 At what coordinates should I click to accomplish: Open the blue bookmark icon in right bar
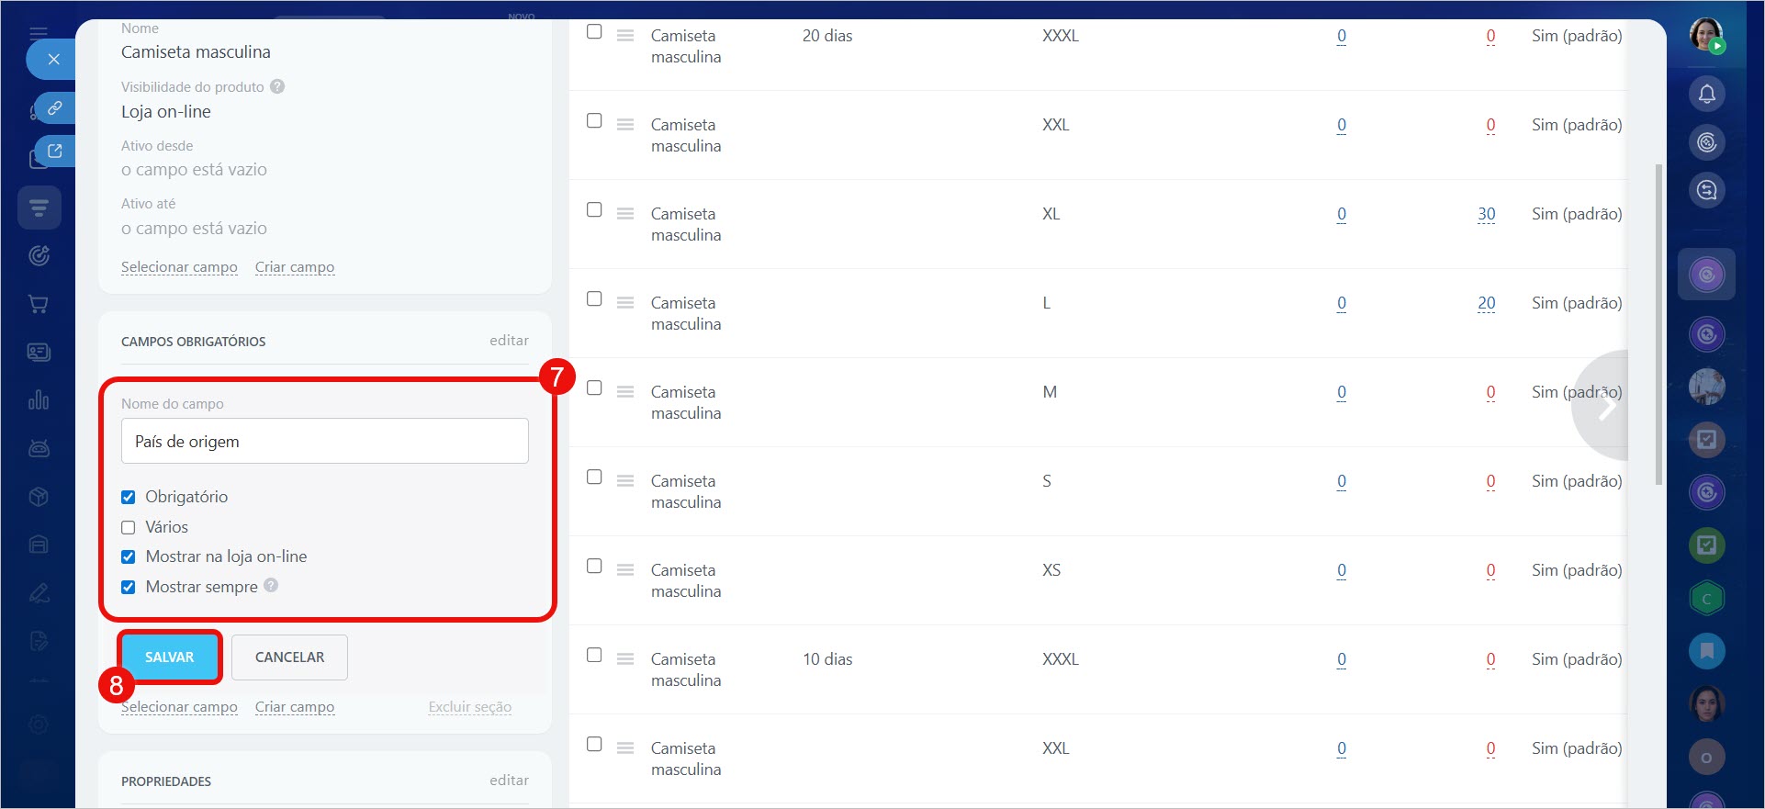click(x=1706, y=651)
